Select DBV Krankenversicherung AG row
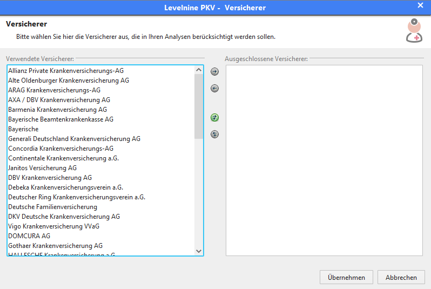The image size is (431, 289). pos(101,178)
